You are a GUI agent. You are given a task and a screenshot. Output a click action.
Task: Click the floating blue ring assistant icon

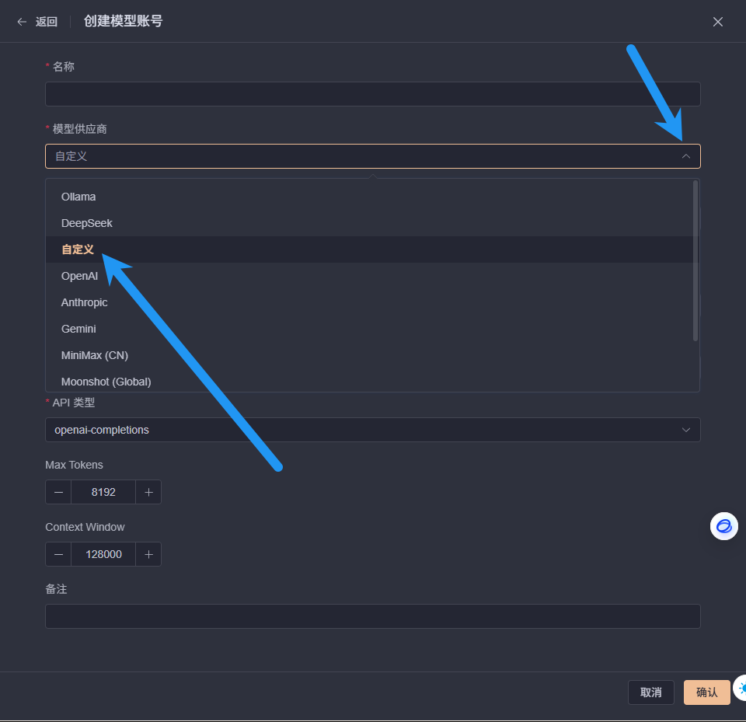point(723,526)
